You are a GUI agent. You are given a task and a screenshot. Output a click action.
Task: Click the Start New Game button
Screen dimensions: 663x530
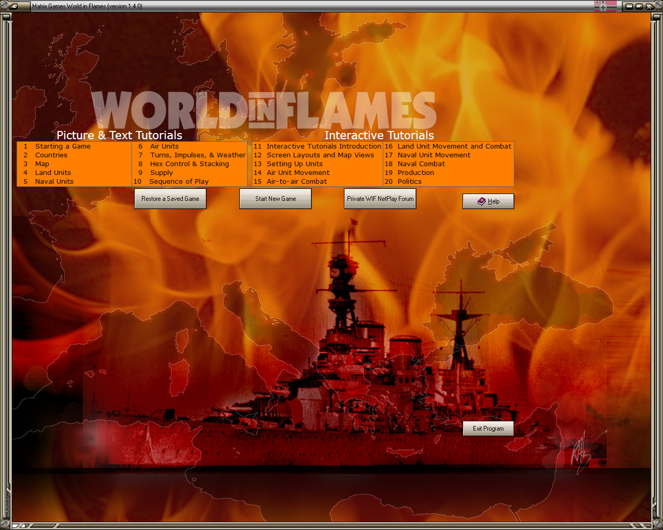[x=276, y=199]
